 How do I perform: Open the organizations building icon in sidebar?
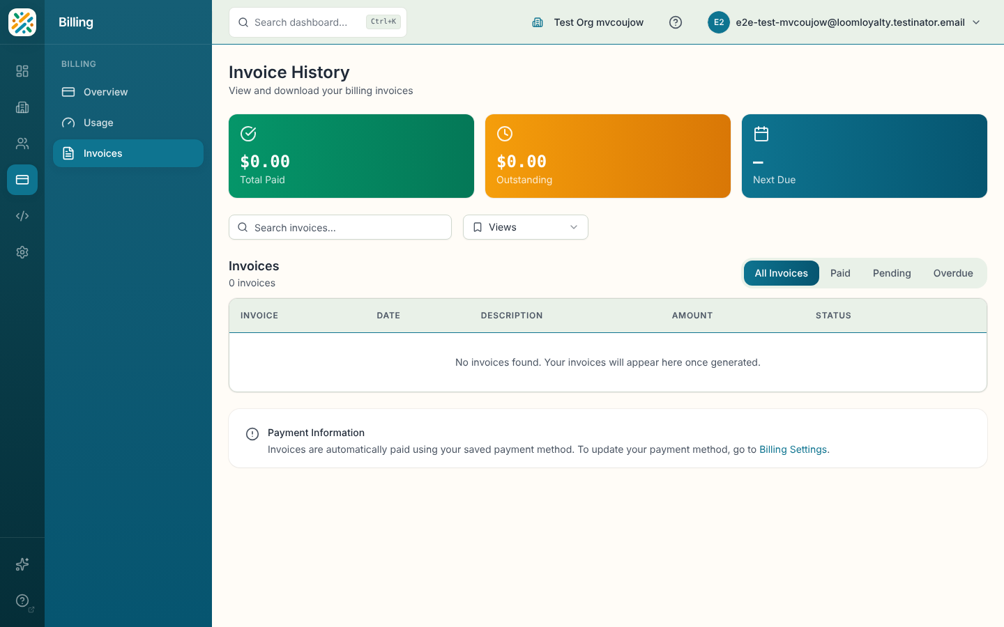(x=22, y=107)
